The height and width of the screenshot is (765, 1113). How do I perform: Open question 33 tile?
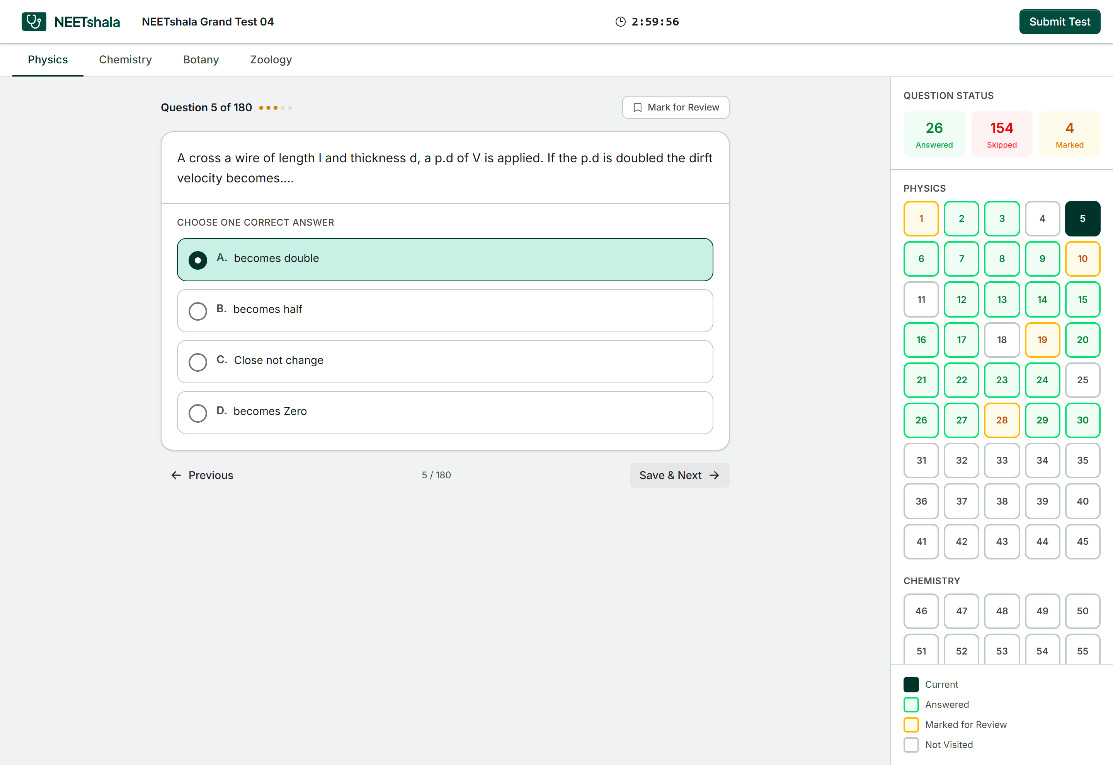tap(1002, 461)
